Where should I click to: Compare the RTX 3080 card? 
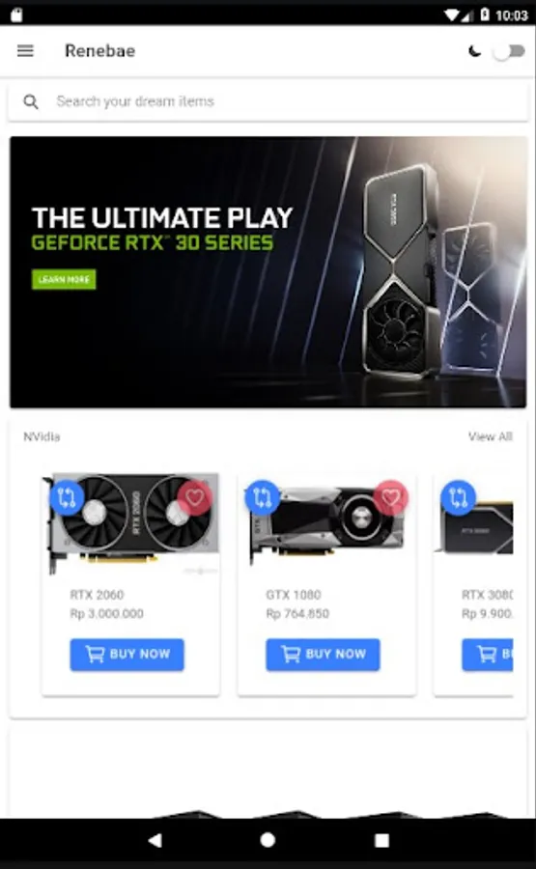click(x=459, y=497)
